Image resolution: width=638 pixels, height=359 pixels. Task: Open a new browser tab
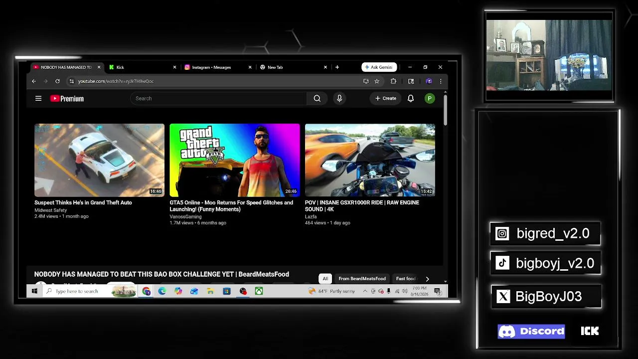(337, 67)
